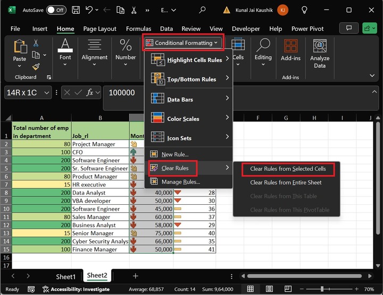
Task: Switch to the Sheet1 tab
Action: pyautogui.click(x=66, y=276)
